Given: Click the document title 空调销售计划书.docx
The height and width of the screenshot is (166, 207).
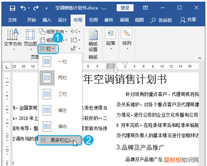Looking at the screenshot, I should tap(77, 8).
